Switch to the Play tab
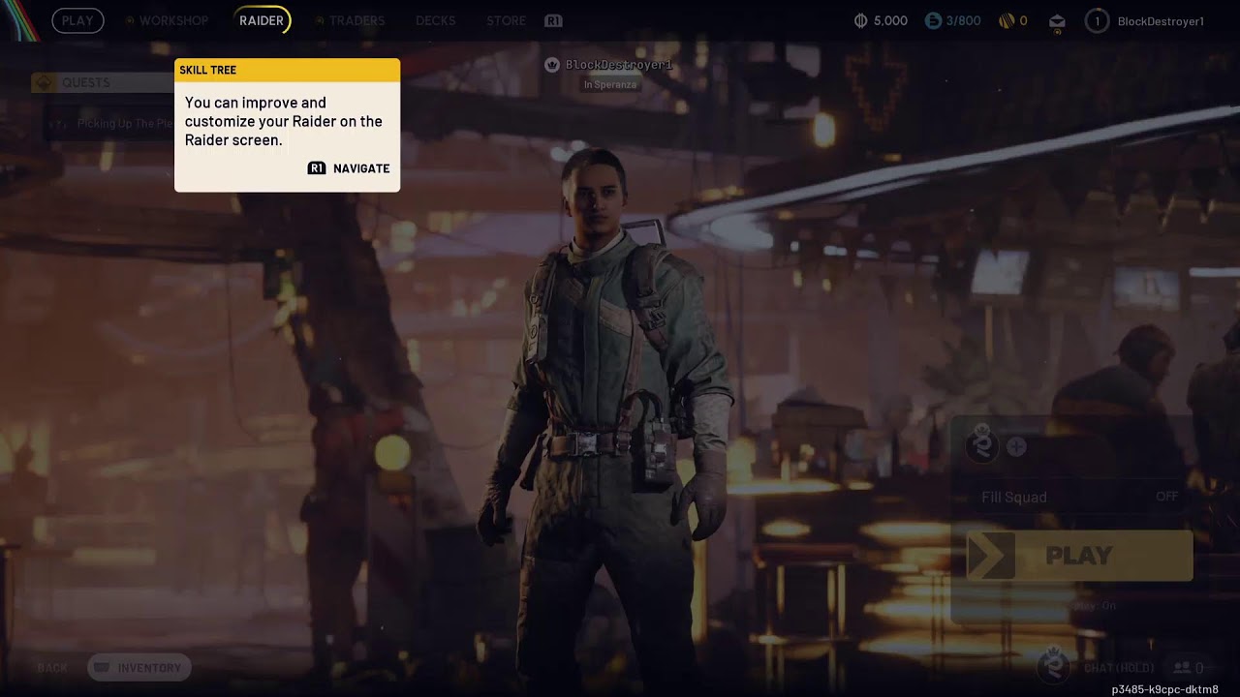This screenshot has height=697, width=1240. click(77, 20)
